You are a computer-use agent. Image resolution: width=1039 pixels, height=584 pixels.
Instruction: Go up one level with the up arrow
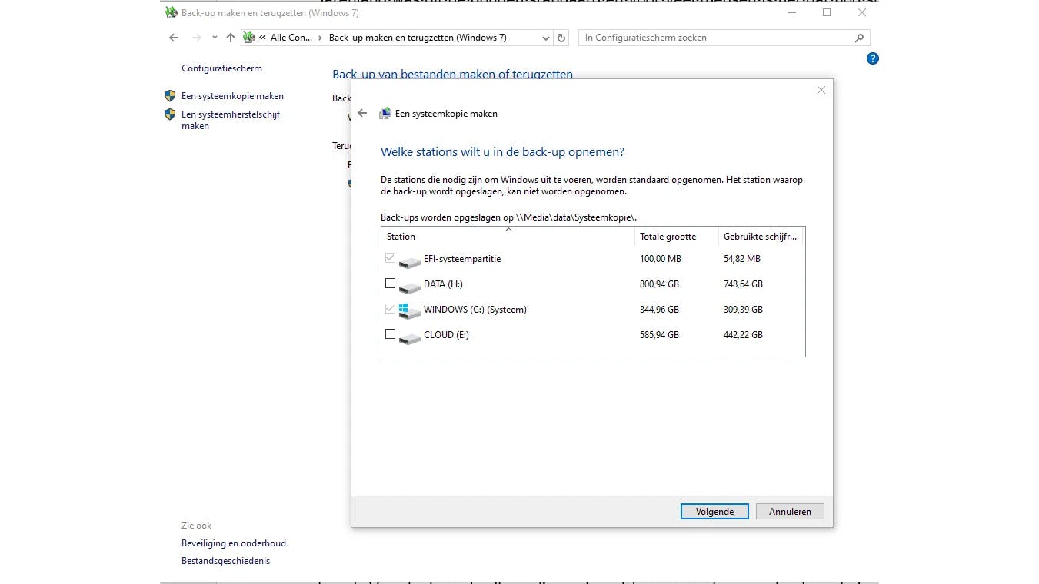tap(230, 38)
